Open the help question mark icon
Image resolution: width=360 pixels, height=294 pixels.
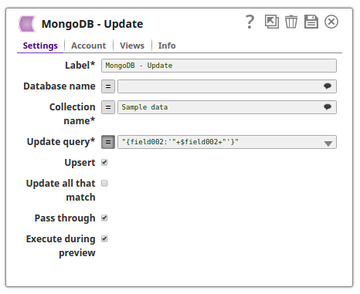(x=250, y=22)
